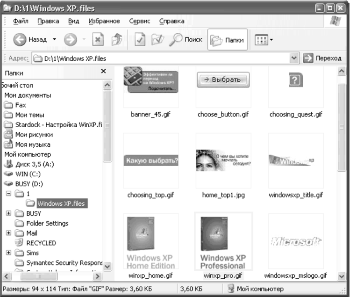The height and width of the screenshot is (297, 350).
Task: Expand the address bar dropdown arrow
Action: (294, 58)
